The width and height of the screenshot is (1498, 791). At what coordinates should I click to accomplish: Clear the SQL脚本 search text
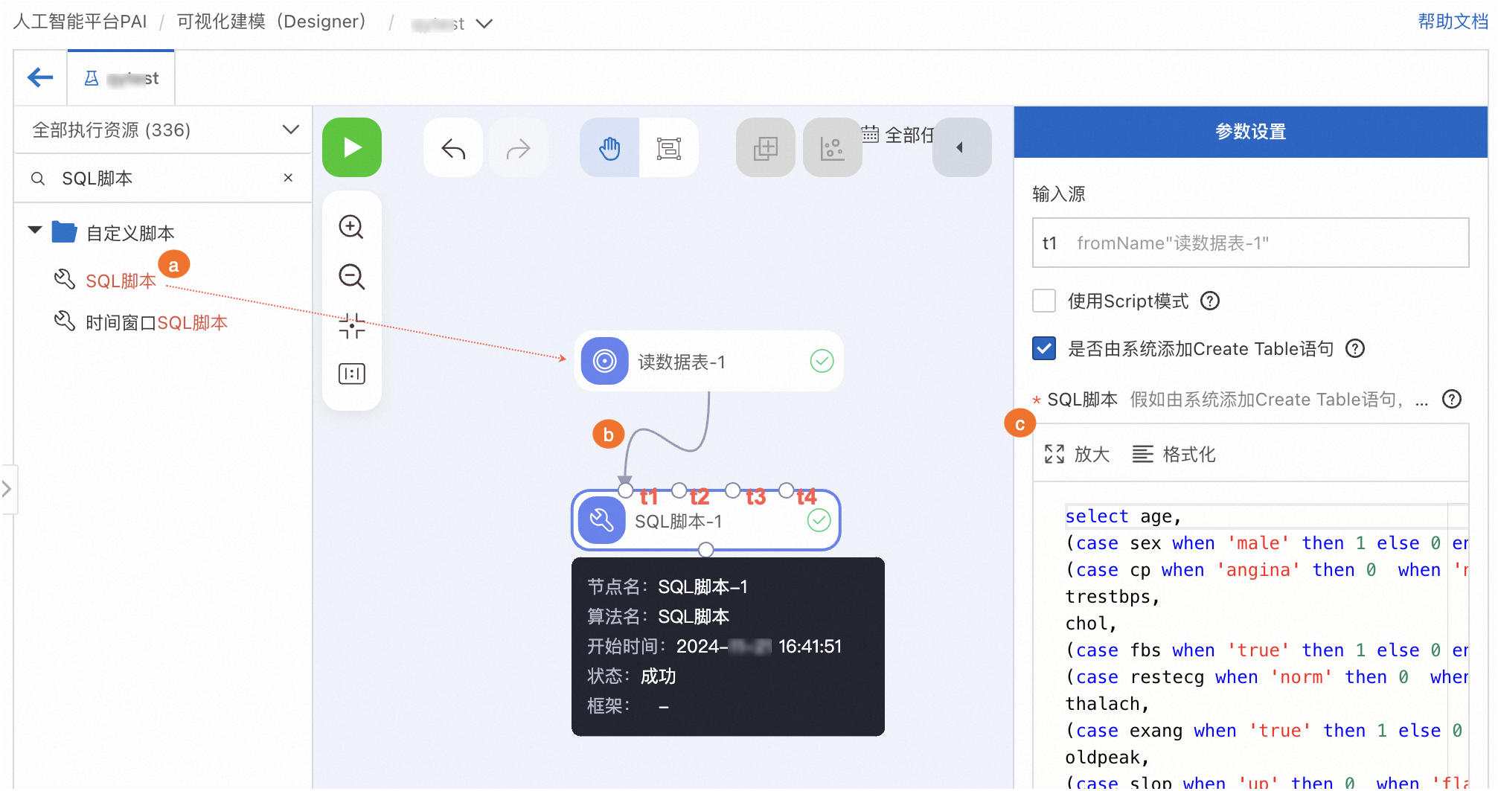[x=288, y=178]
